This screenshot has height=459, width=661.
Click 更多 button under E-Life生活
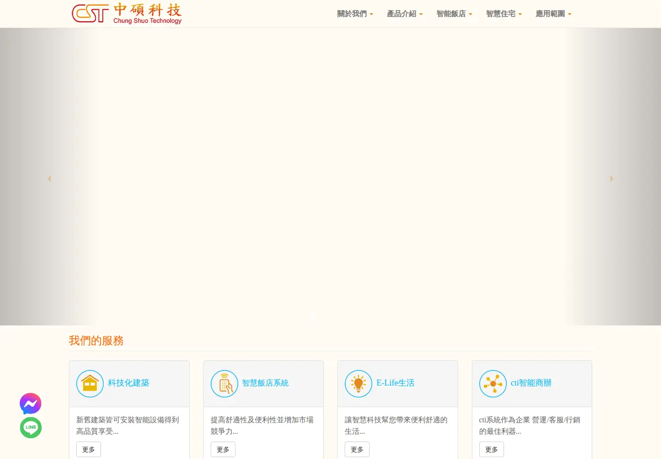coord(357,449)
